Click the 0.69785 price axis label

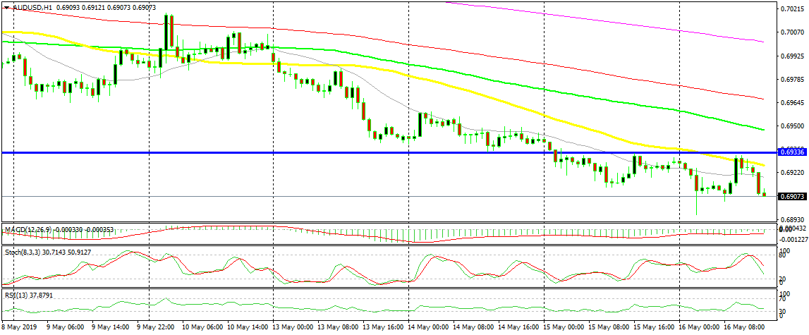(792, 79)
